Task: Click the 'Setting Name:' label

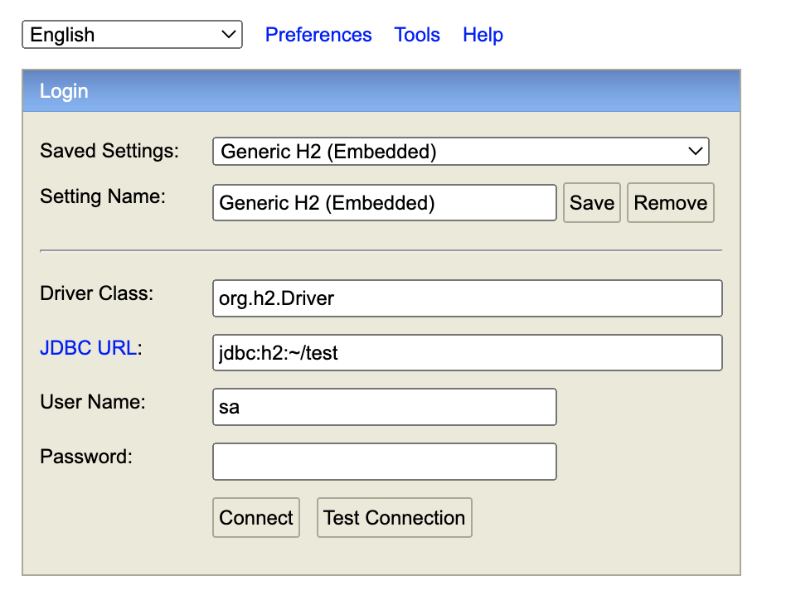Action: [103, 196]
